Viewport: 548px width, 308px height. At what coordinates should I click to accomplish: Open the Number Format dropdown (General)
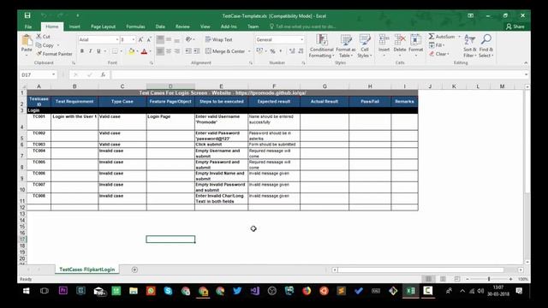[x=302, y=40]
